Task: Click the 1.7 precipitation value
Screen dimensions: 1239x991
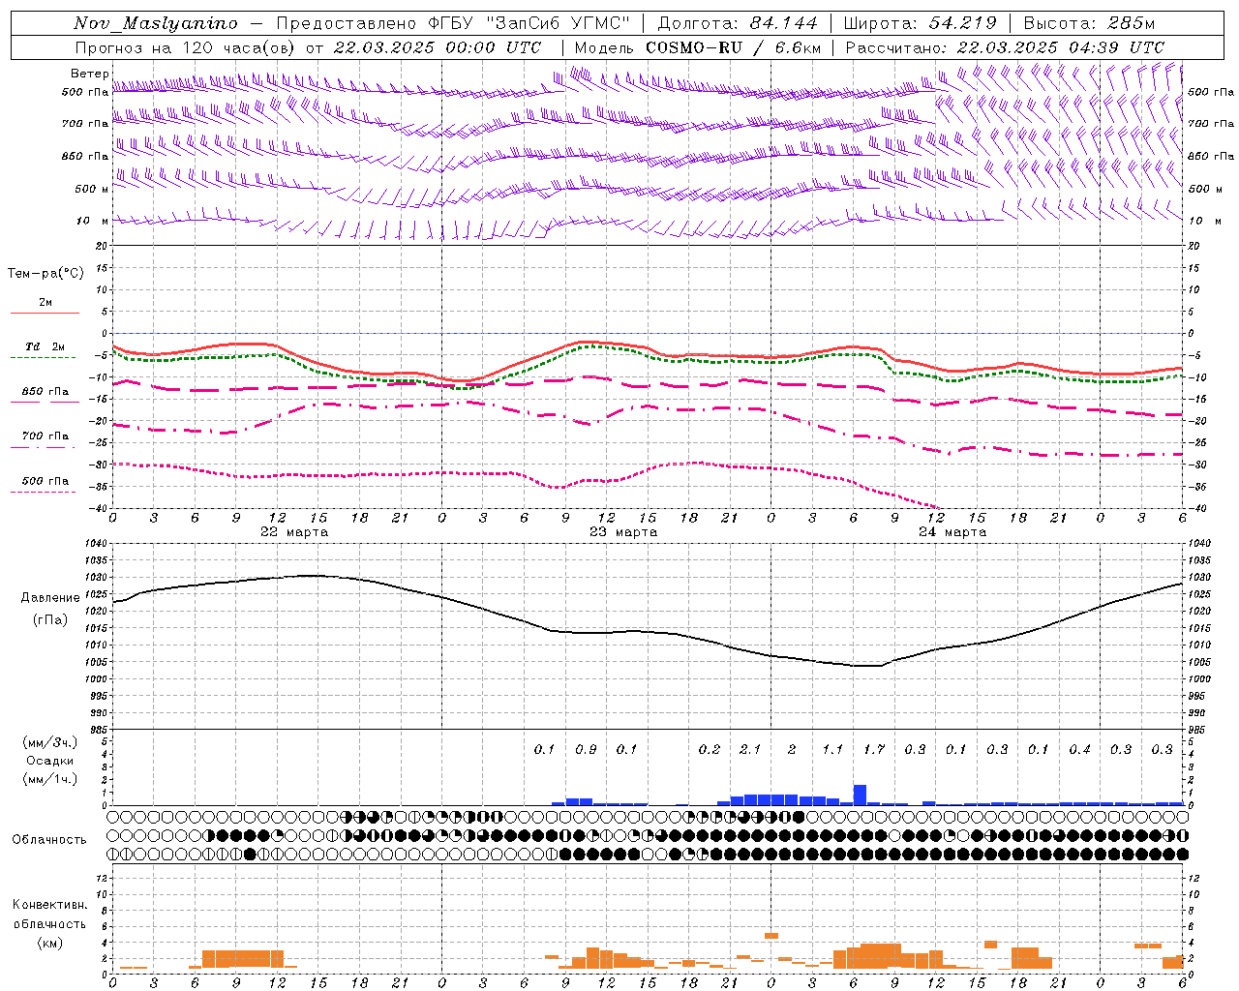Action: pyautogui.click(x=874, y=749)
